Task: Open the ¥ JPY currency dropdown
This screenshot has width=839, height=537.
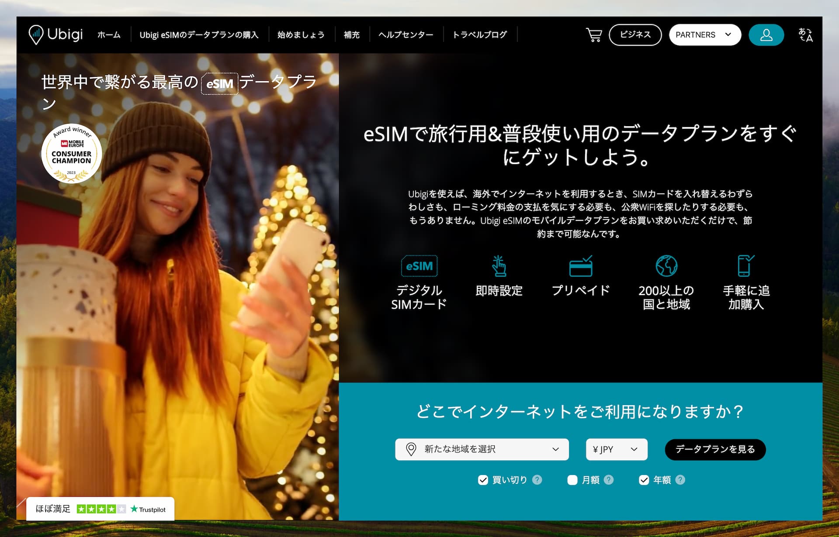Action: point(617,449)
